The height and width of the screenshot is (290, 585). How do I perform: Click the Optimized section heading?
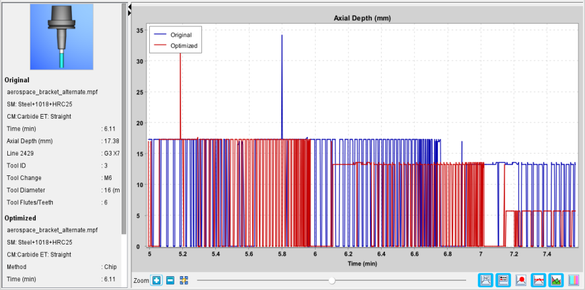click(x=20, y=218)
